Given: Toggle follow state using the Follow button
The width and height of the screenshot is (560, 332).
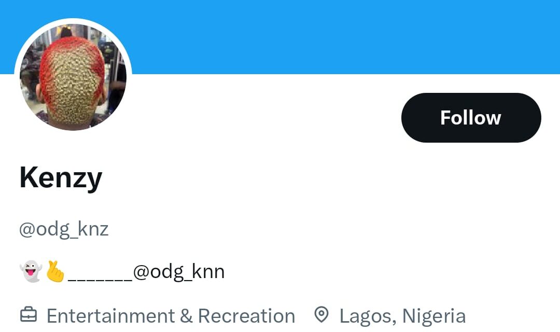Looking at the screenshot, I should point(470,117).
